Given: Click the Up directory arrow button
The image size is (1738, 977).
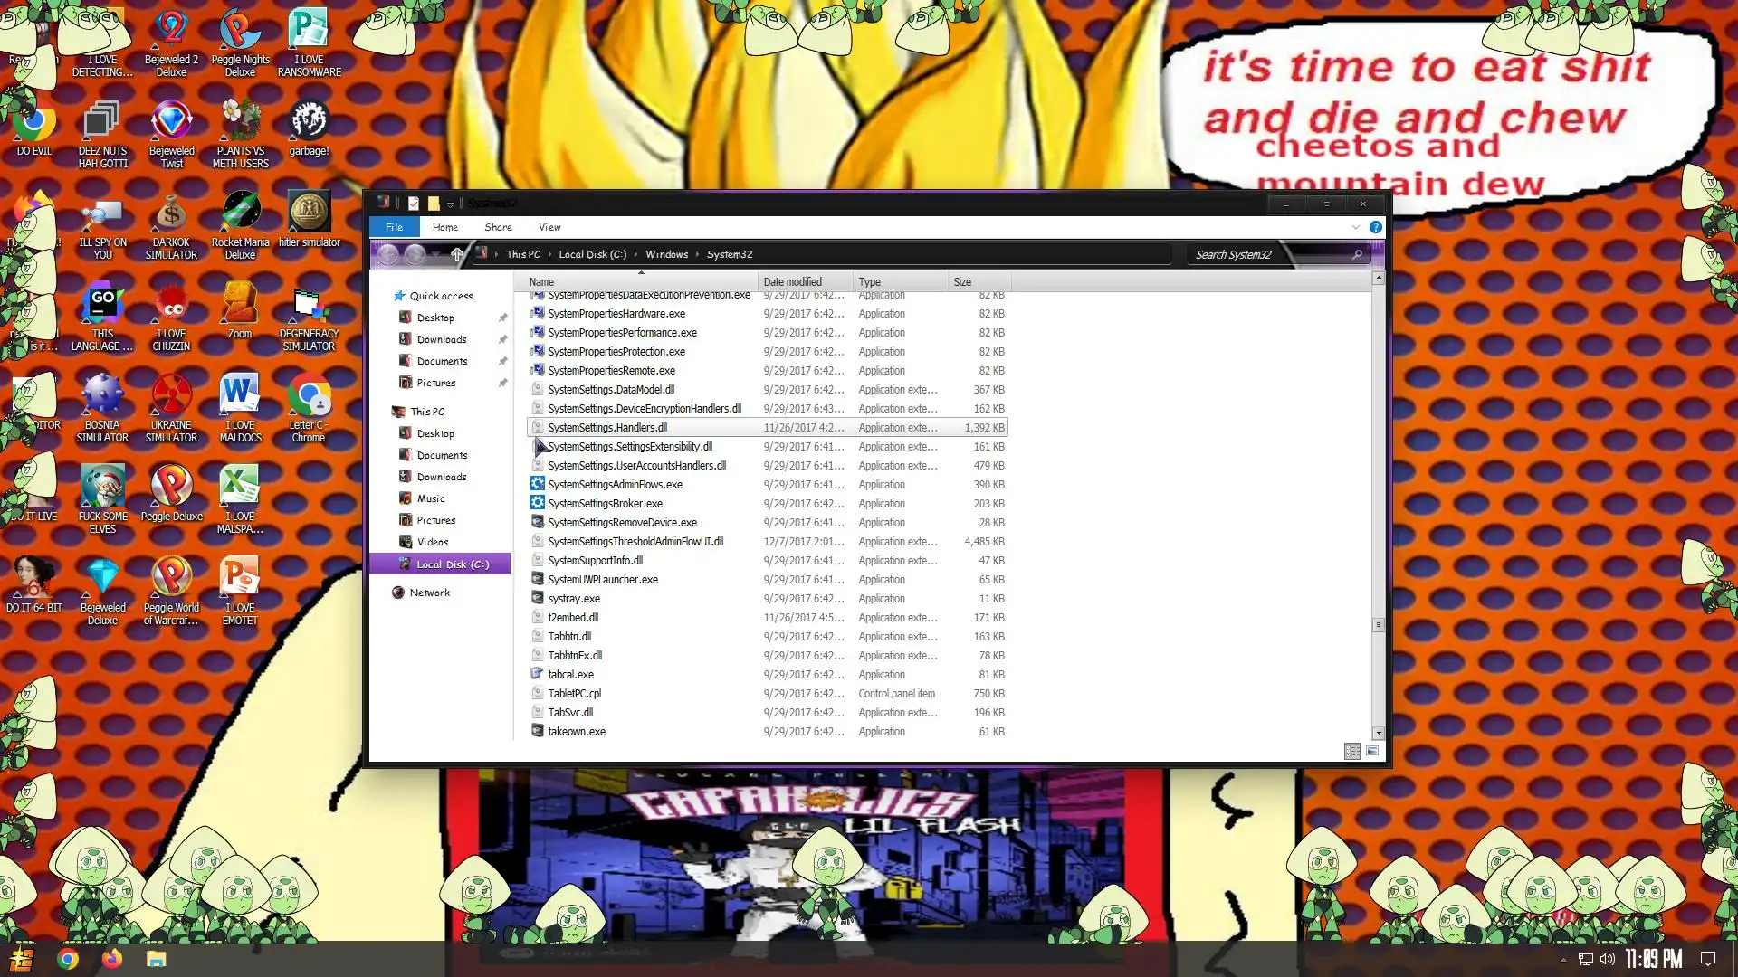Looking at the screenshot, I should (457, 255).
